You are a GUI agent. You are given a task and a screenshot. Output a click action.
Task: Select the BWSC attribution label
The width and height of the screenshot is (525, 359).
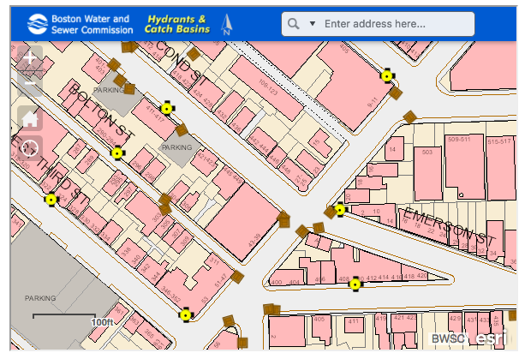point(446,340)
